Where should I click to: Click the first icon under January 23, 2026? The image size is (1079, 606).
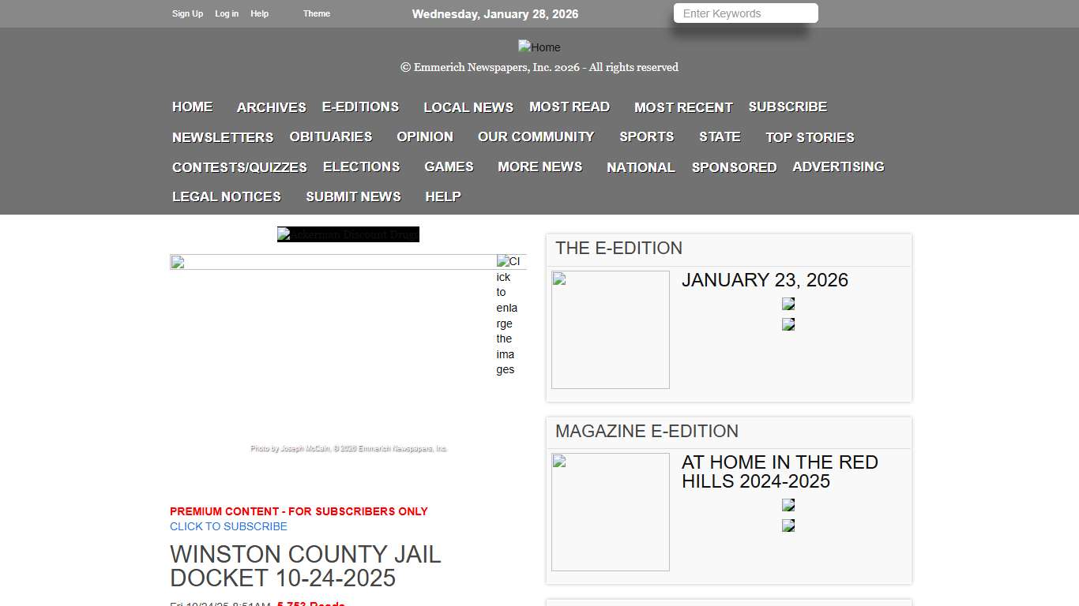click(x=788, y=304)
